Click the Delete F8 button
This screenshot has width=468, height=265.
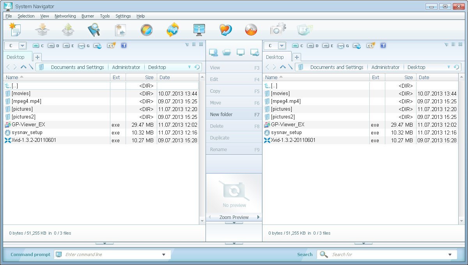point(233,126)
